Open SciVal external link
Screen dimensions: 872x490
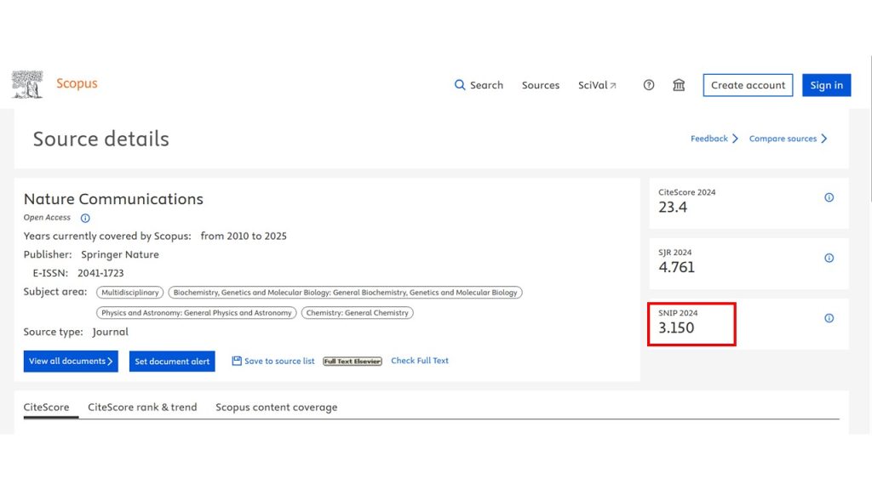(x=597, y=85)
